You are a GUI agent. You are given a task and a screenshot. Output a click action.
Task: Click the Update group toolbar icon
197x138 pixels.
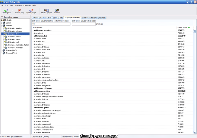pyautogui.click(x=6, y=10)
